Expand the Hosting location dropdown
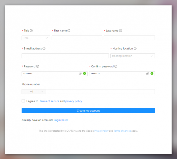This screenshot has width=177, height=159. click(132, 56)
